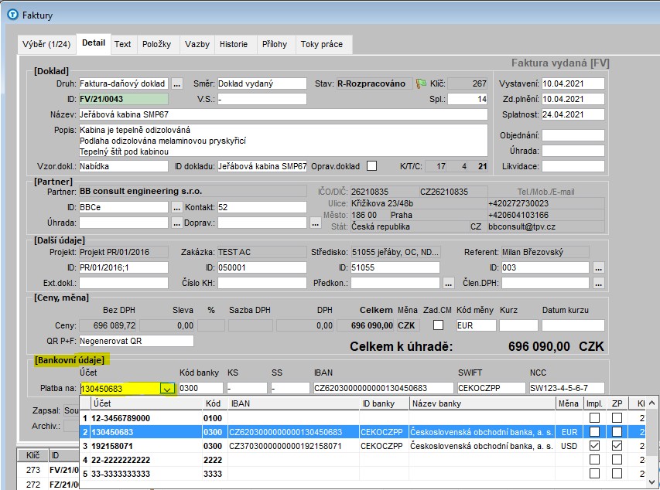The height and width of the screenshot is (490, 660).
Task: Open the Druh browse button with three dots
Action: tap(177, 83)
